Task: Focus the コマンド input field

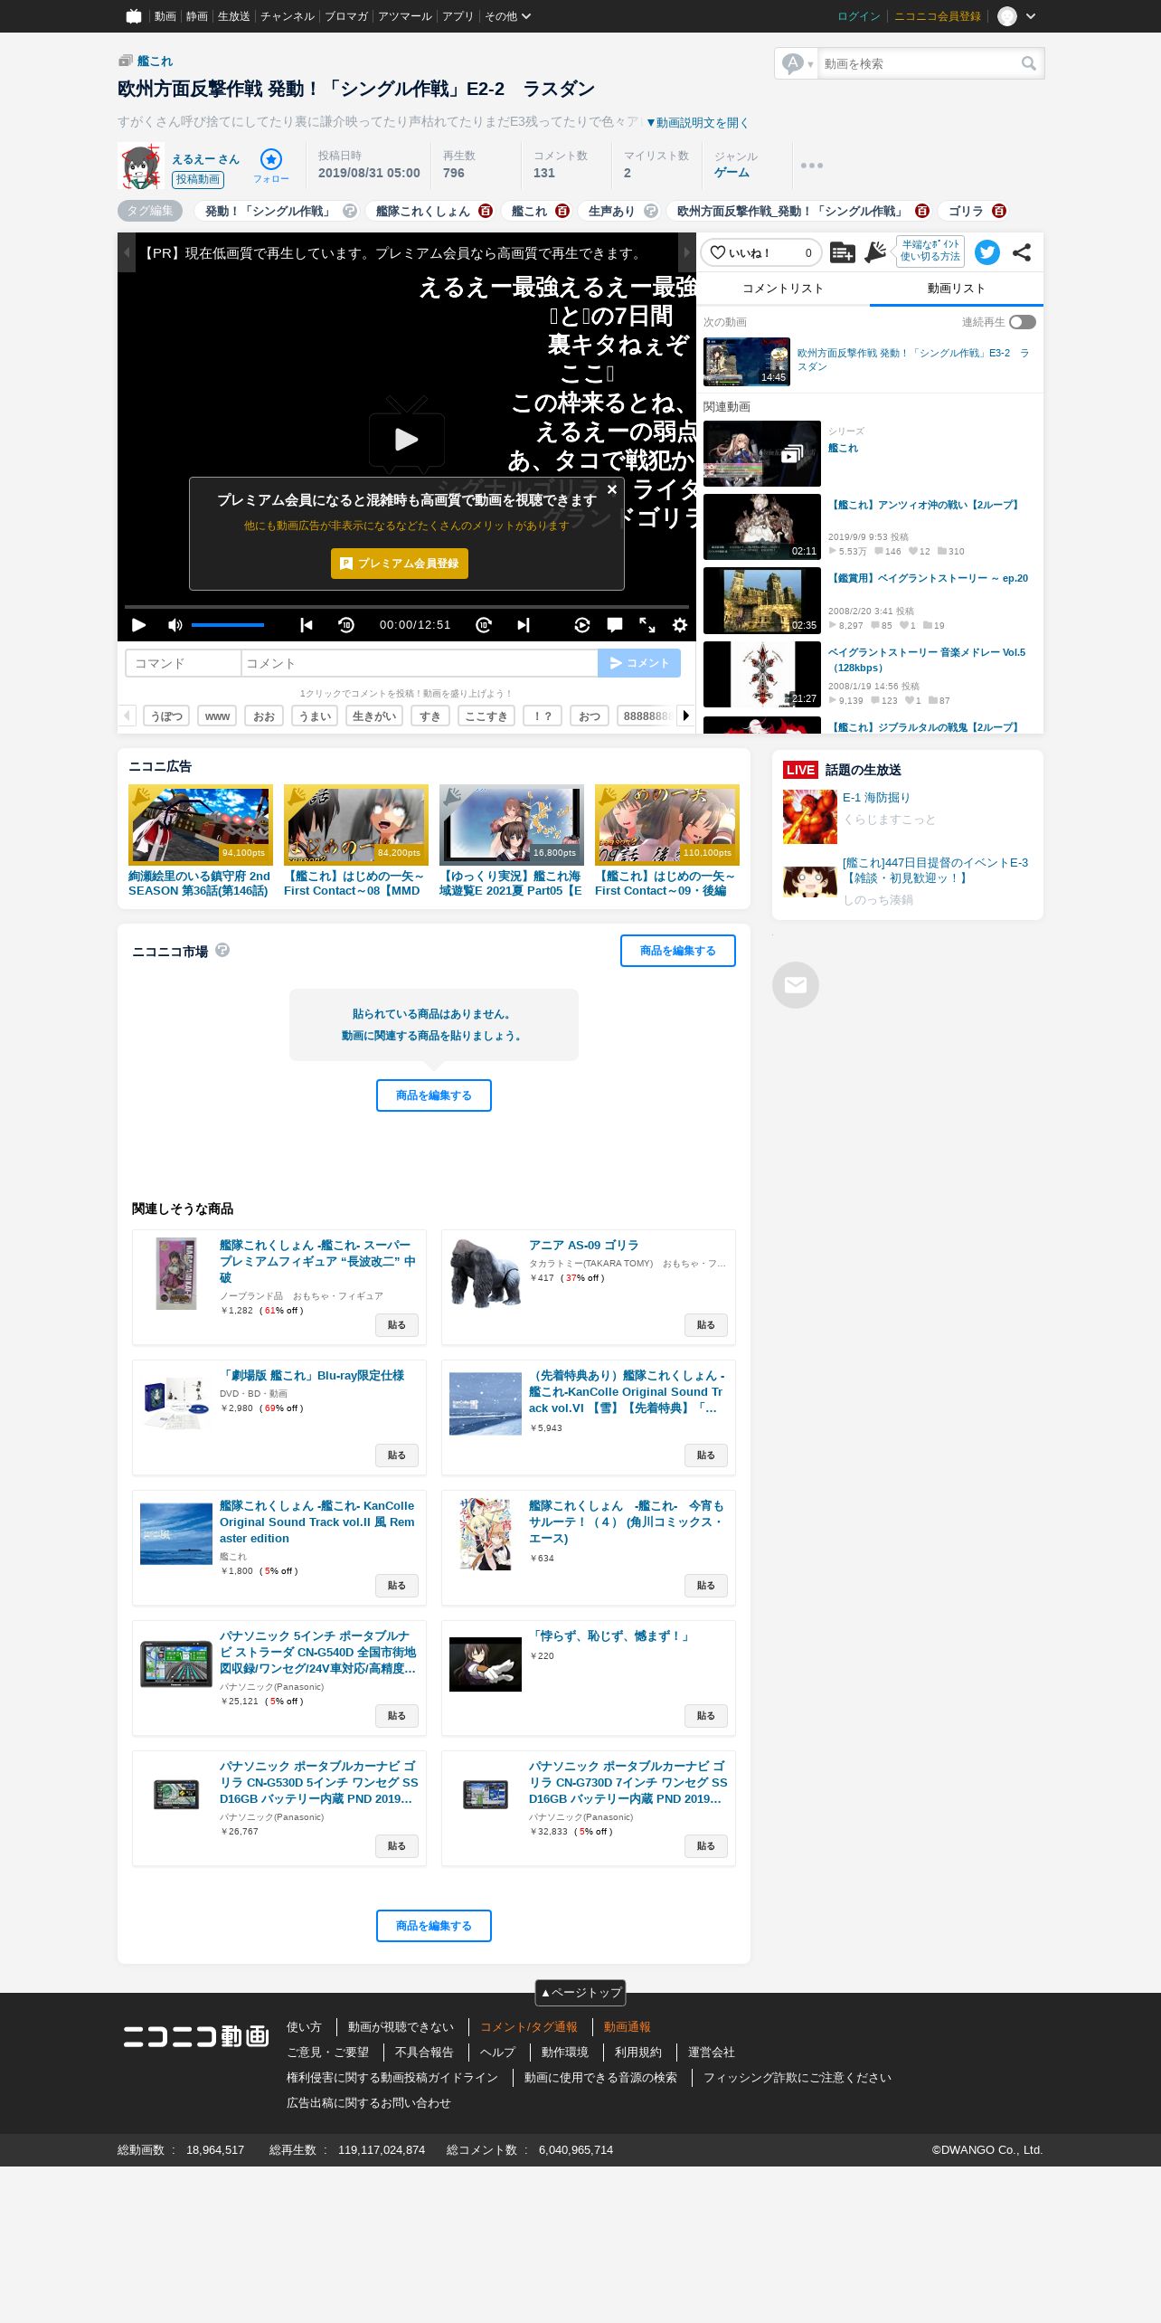Action: (183, 663)
